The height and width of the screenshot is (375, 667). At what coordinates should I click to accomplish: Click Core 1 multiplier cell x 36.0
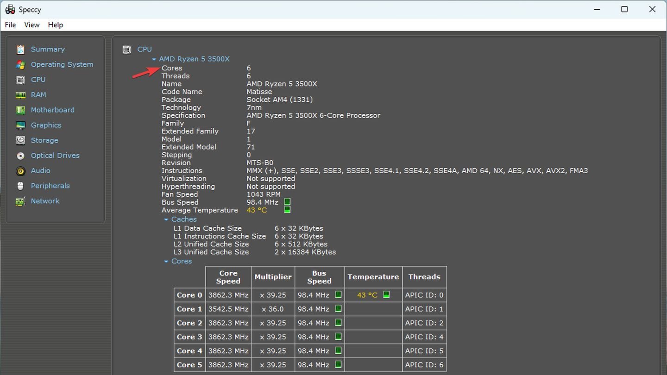coord(273,309)
